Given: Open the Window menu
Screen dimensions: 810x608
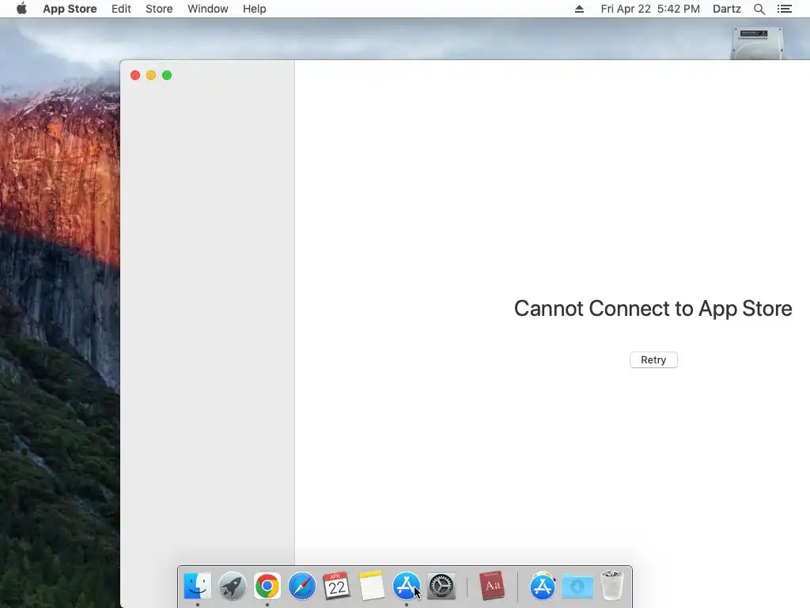Looking at the screenshot, I should click(x=208, y=9).
